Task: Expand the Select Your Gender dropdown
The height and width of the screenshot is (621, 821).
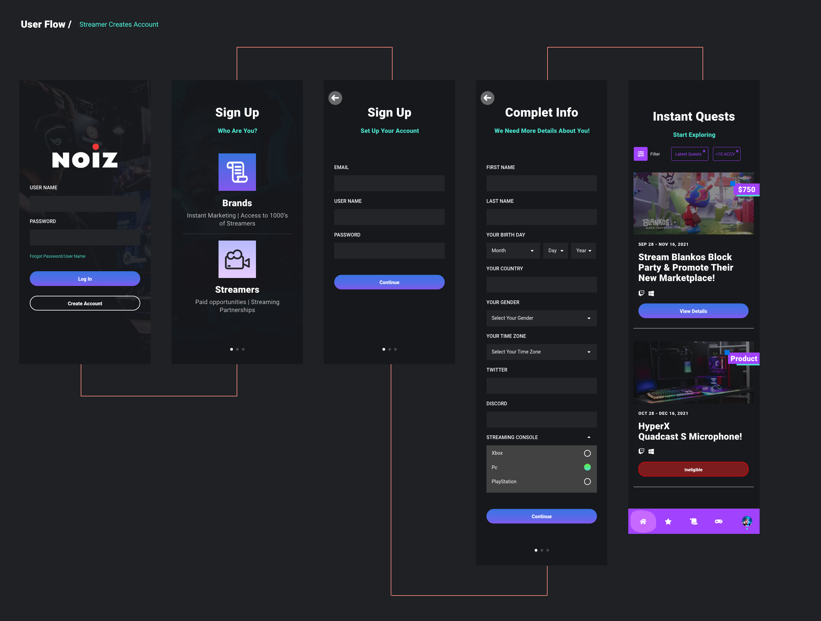Action: pos(541,318)
